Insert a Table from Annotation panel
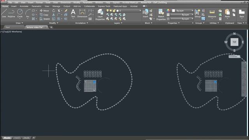 [90, 19]
